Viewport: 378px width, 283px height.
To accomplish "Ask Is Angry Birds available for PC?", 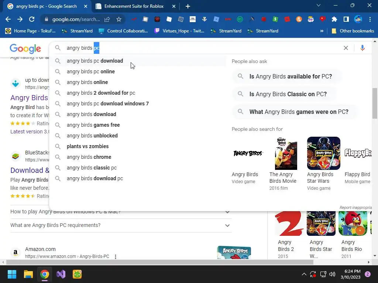I will 286,77.
